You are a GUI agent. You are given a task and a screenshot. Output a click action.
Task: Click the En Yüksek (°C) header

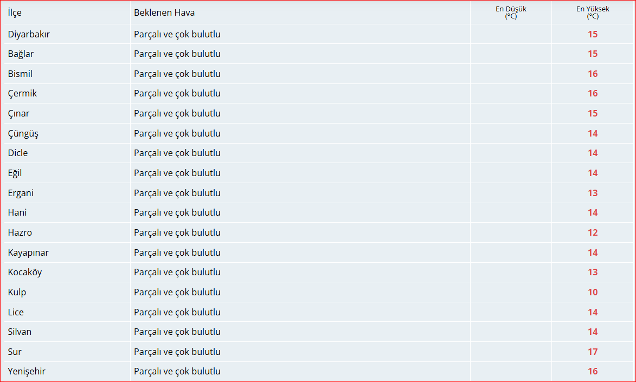point(593,12)
